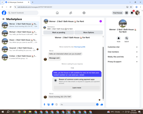Open the Friends icon in top navigation
This screenshot has height=114, width=143.
[x=71, y=13]
